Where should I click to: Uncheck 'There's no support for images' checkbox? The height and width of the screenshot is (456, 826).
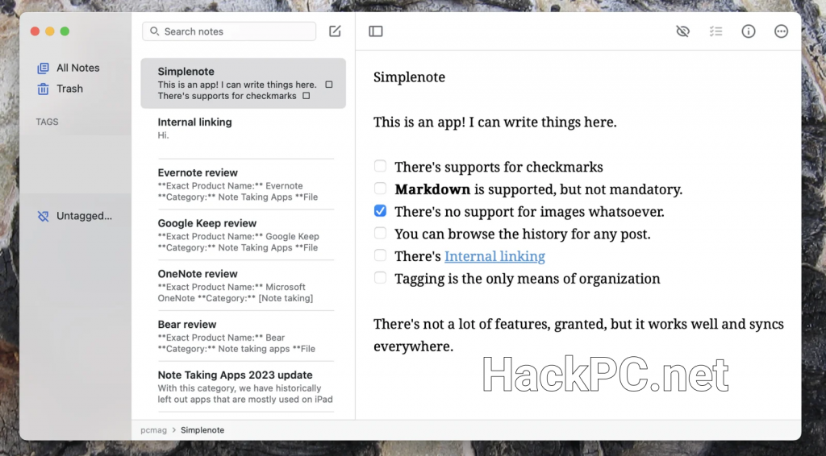(380, 212)
